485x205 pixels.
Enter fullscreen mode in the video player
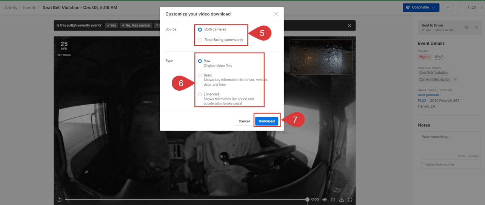tap(350, 200)
